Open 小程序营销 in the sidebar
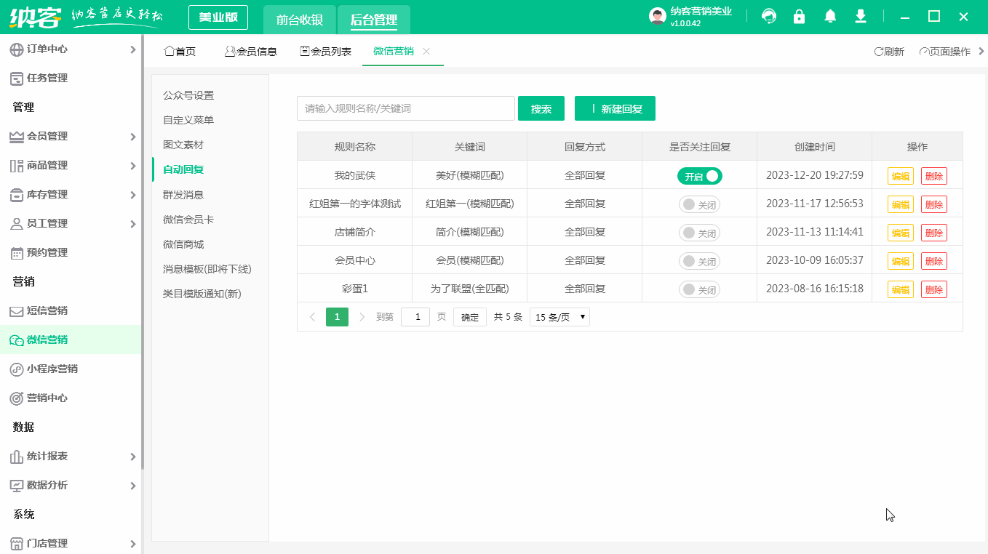988x554 pixels. (52, 369)
